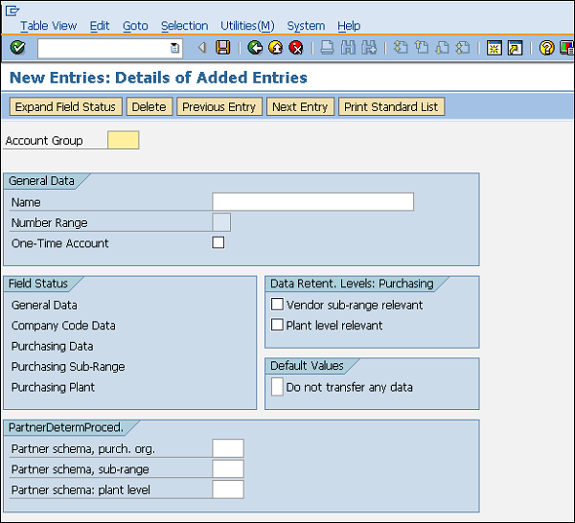Select General Data field status entry
Image resolution: width=575 pixels, height=523 pixels.
coord(44,305)
